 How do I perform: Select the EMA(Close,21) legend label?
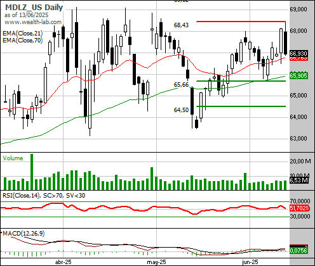point(23,34)
